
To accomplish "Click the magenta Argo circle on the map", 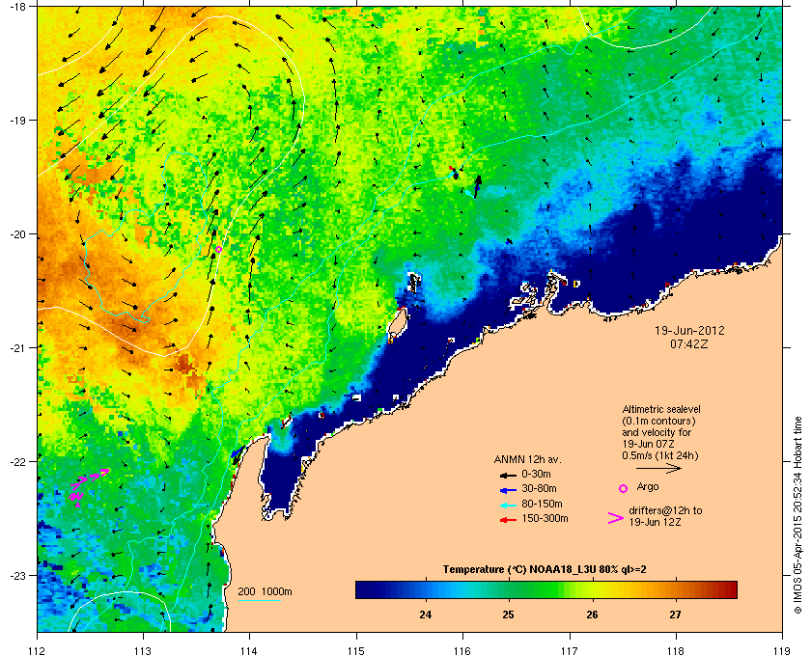I will coord(218,249).
